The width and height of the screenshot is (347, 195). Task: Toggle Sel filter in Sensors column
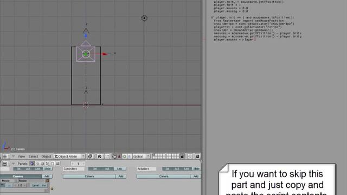18,168
